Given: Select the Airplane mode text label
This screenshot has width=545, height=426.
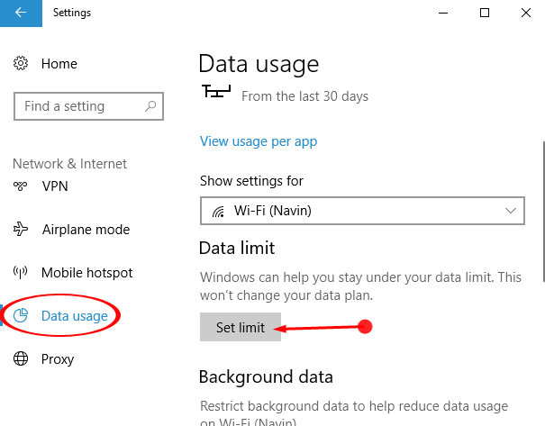Looking at the screenshot, I should click(86, 230).
